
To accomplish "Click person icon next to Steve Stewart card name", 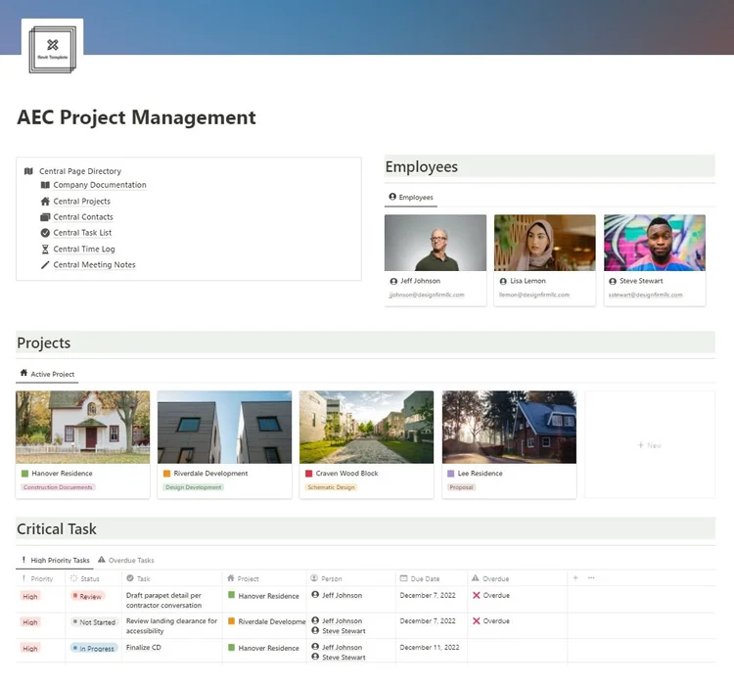I will point(613,282).
